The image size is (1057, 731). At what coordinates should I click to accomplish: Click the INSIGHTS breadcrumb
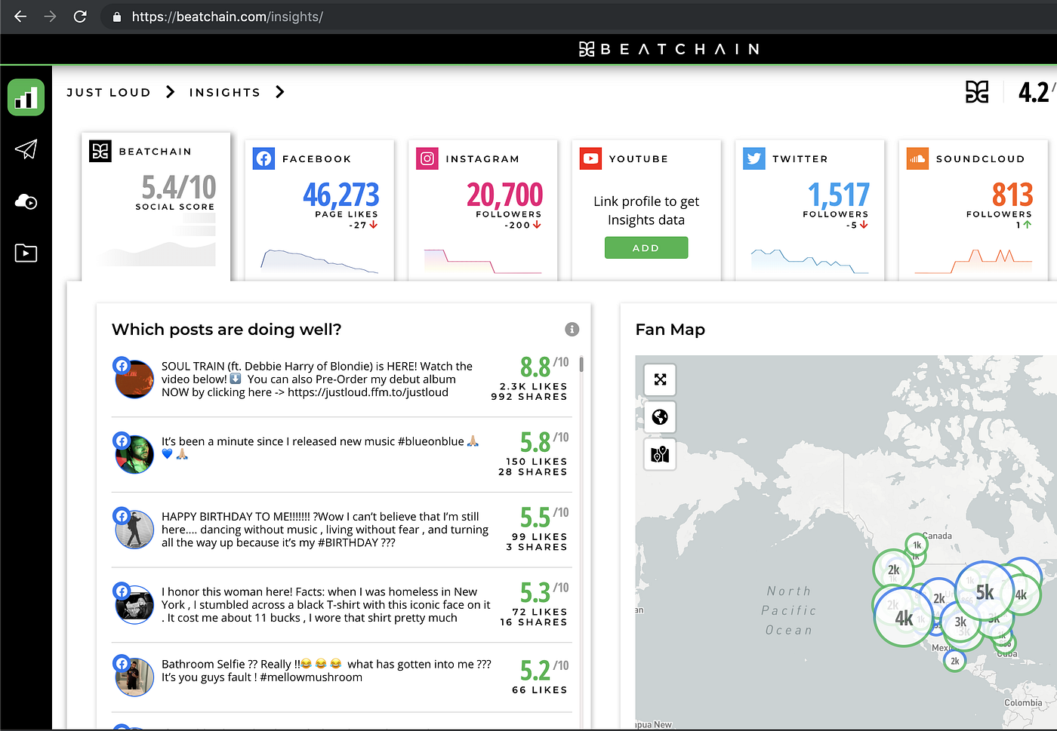point(225,92)
